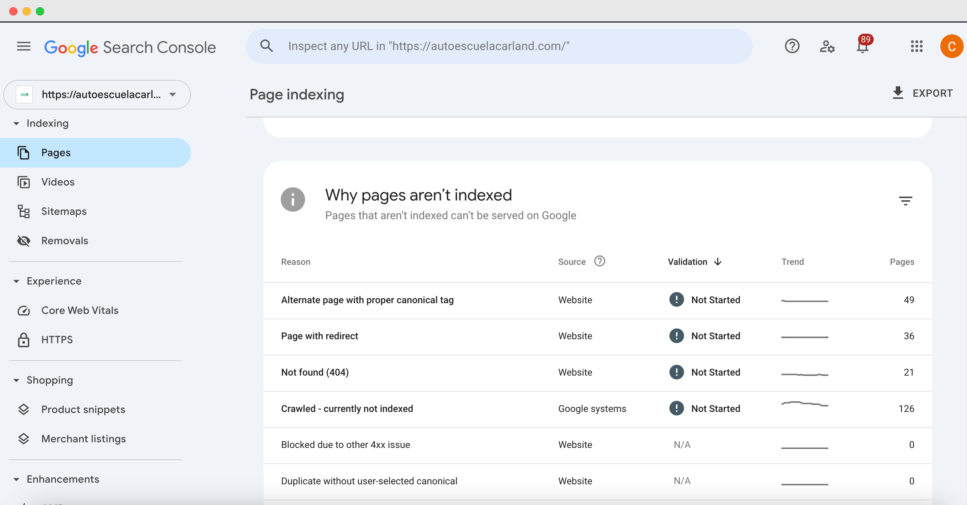The image size is (967, 505).
Task: Click the gray info icon
Action: pyautogui.click(x=293, y=199)
